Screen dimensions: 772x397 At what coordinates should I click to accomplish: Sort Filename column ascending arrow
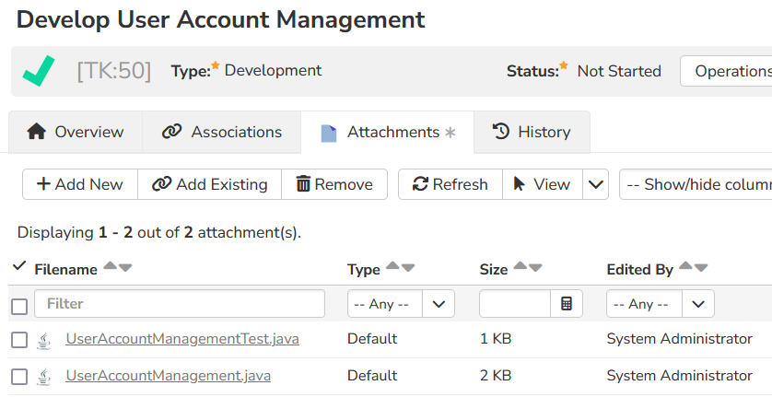coord(111,267)
